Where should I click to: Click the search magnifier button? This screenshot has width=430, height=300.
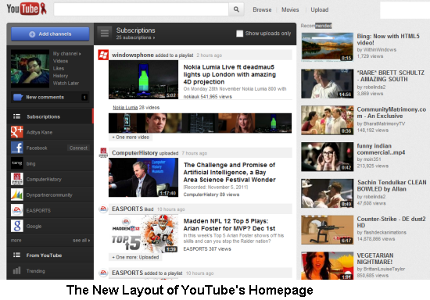pyautogui.click(x=236, y=9)
